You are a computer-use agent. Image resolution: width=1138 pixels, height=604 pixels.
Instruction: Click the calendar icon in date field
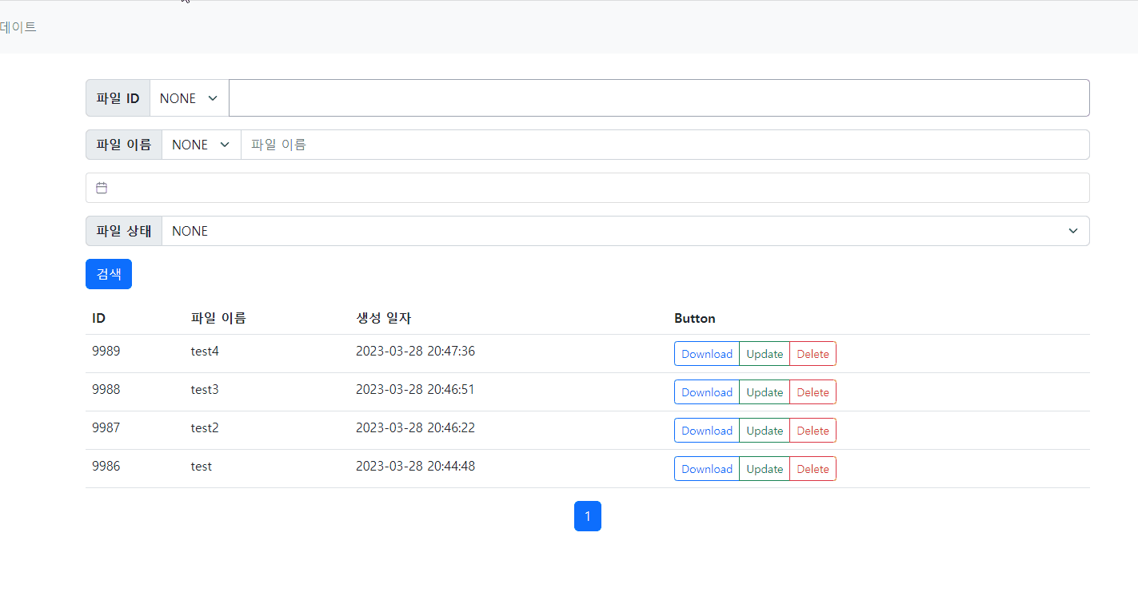[x=102, y=188]
